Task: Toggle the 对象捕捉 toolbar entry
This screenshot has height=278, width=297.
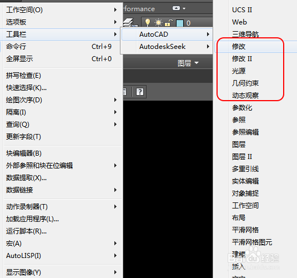Action: click(245, 193)
